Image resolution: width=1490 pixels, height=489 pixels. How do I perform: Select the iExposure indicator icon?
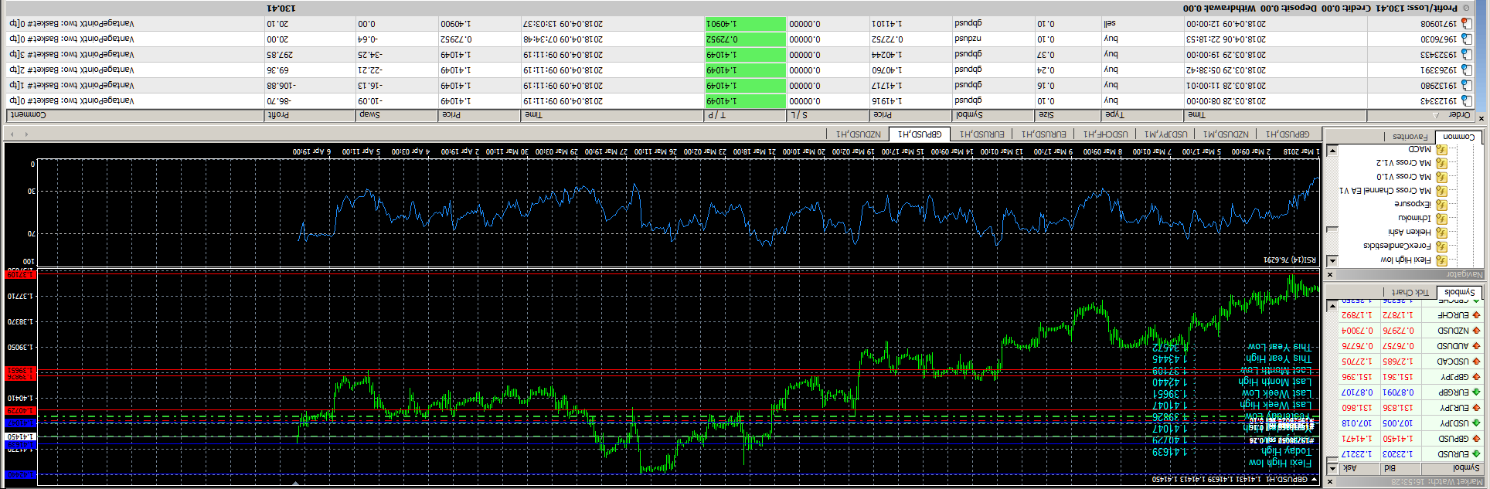coord(1442,205)
